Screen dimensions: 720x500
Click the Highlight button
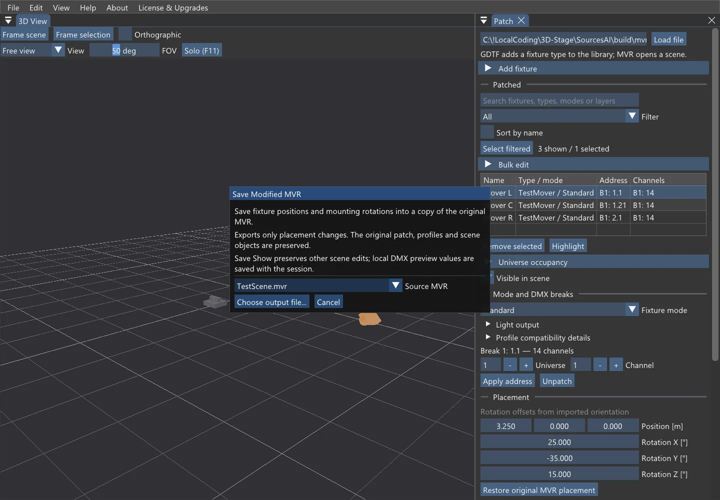point(568,246)
